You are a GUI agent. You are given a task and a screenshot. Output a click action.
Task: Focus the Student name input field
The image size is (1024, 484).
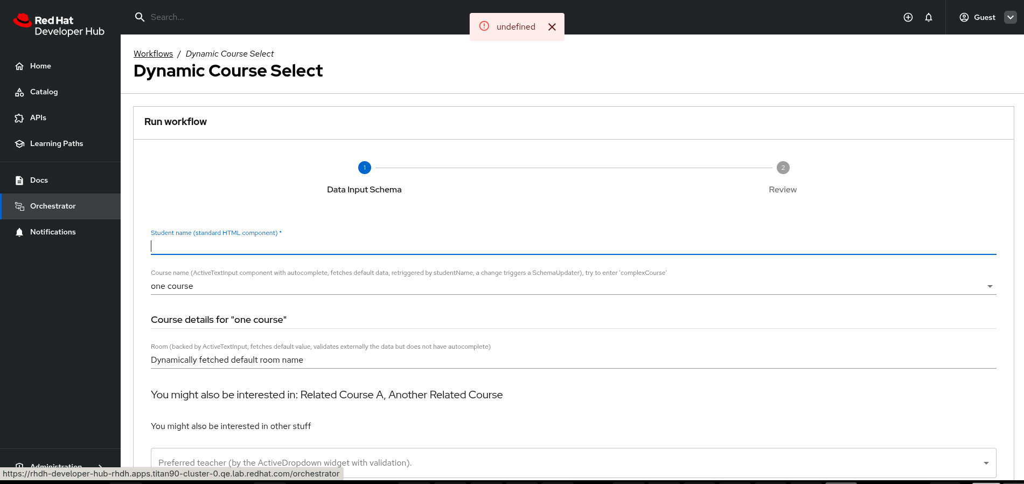(573, 246)
